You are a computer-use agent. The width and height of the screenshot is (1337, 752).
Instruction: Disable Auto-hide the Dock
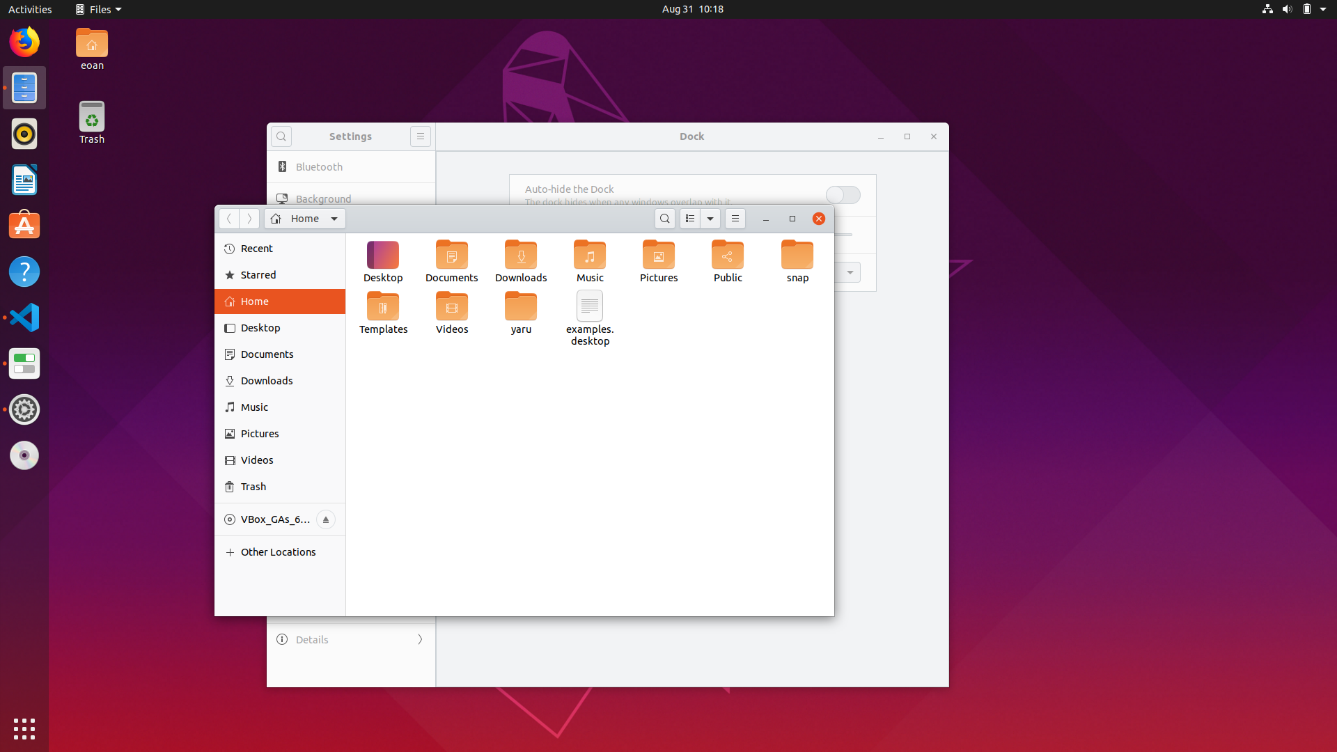(843, 195)
